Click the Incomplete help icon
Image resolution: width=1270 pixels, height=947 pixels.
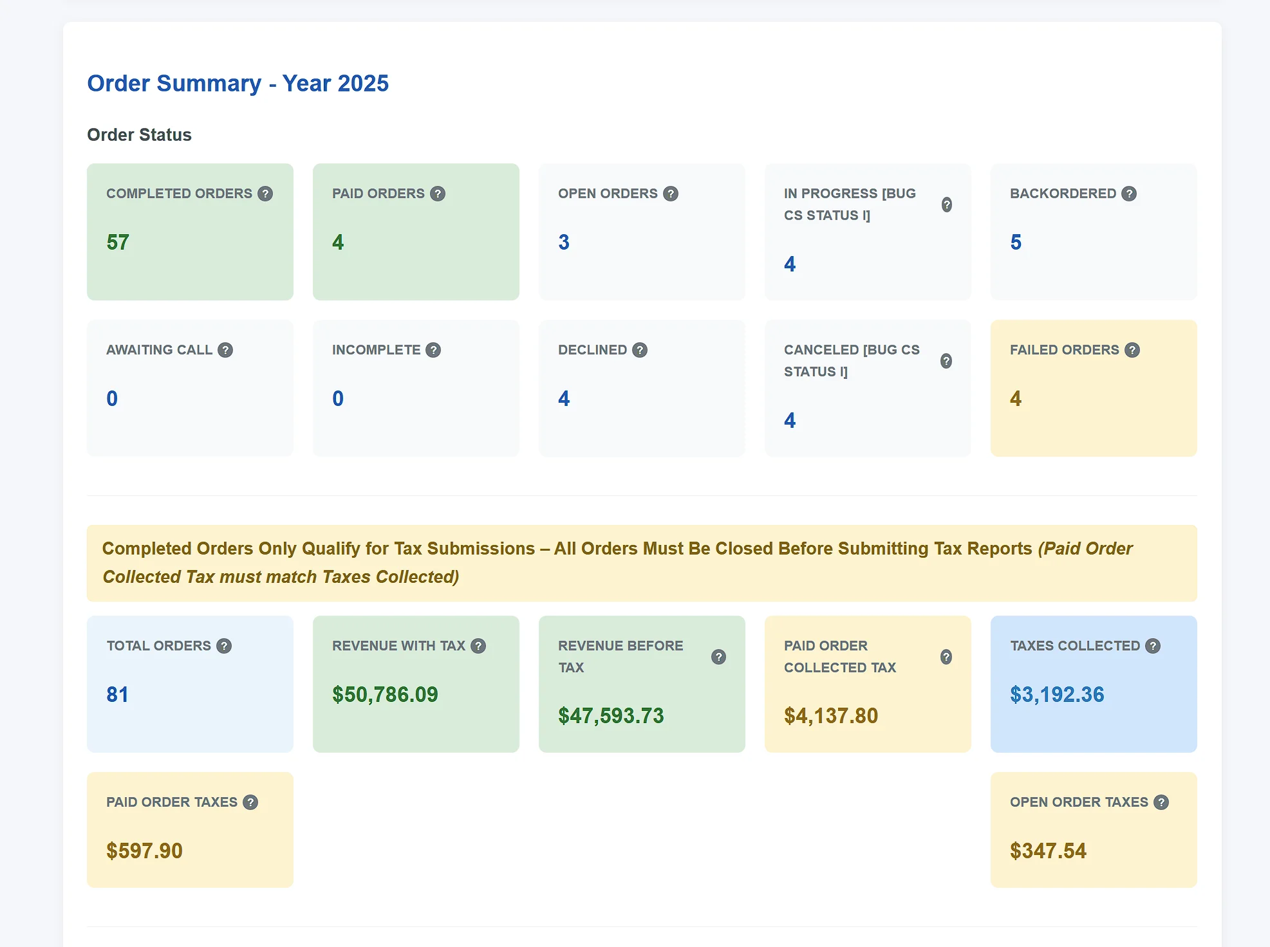coord(433,350)
